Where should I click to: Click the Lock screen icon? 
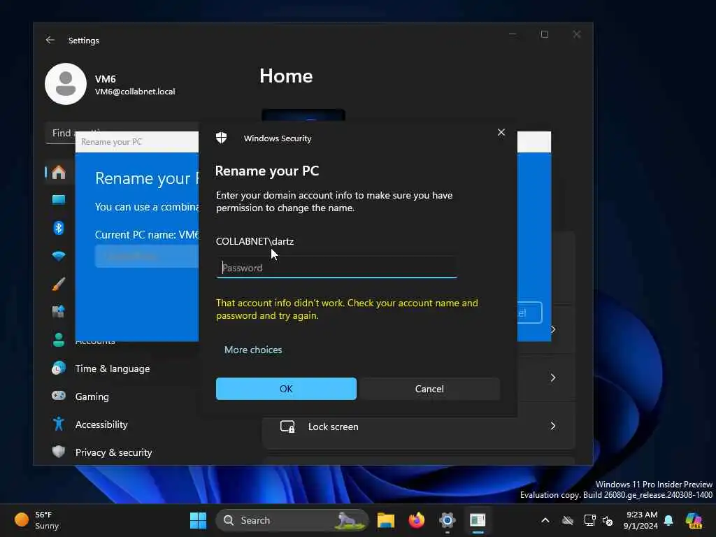(x=287, y=427)
